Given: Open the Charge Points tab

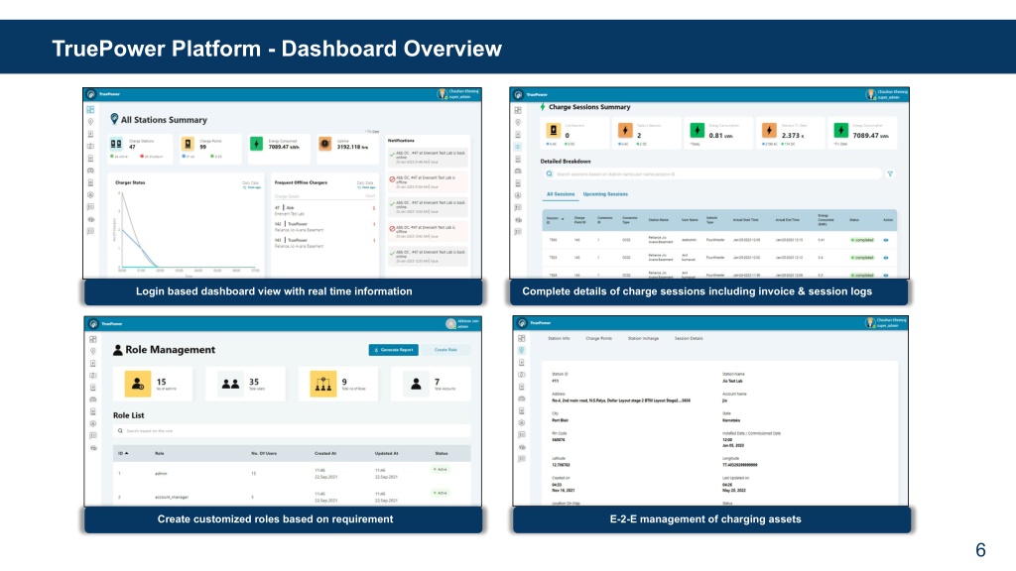Looking at the screenshot, I should pos(598,339).
